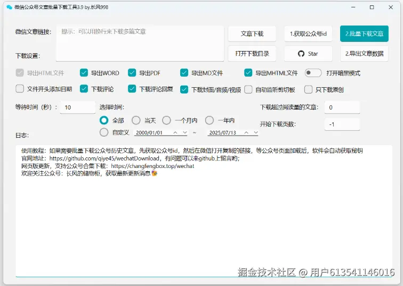Choose the 一个月内 radio option
403x286 pixels.
tap(166, 120)
